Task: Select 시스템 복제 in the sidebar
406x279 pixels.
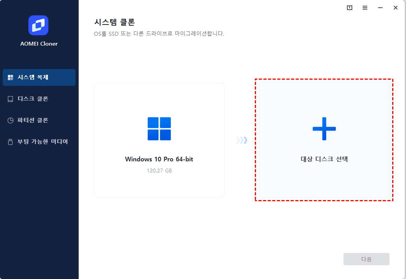Action: tap(39, 77)
